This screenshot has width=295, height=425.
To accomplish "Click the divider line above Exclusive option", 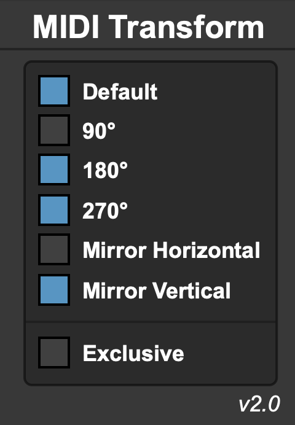I will 151,322.
